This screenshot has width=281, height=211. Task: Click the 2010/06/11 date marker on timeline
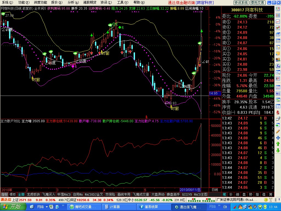point(190,190)
